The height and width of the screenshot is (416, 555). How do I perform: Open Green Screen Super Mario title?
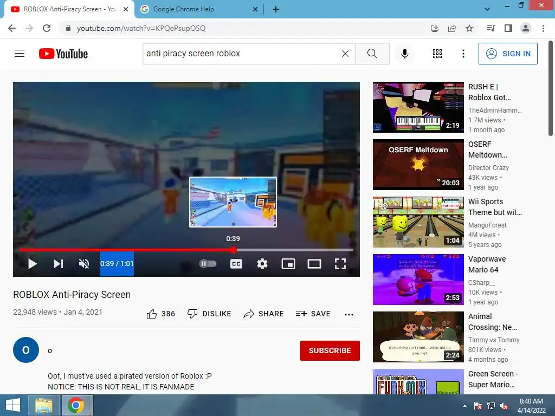pyautogui.click(x=493, y=379)
